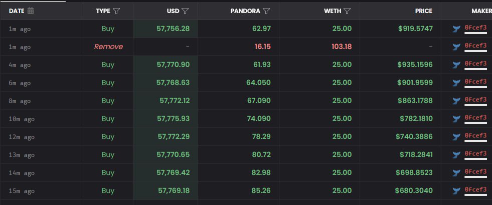Screen dimensions: 492x205
Task: Click the DATE column header
Action: pyautogui.click(x=17, y=11)
